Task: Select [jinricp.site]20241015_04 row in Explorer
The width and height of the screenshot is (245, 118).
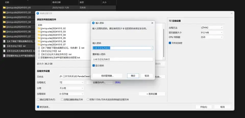Action: 19,22
